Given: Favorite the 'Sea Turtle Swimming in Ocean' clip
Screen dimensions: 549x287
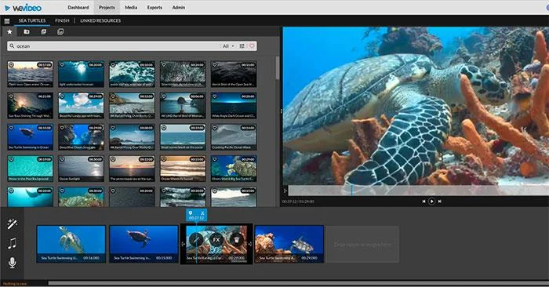Looking at the screenshot, I should coord(11,128).
